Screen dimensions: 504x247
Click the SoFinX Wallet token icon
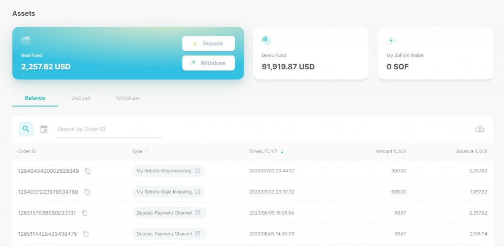pos(391,40)
